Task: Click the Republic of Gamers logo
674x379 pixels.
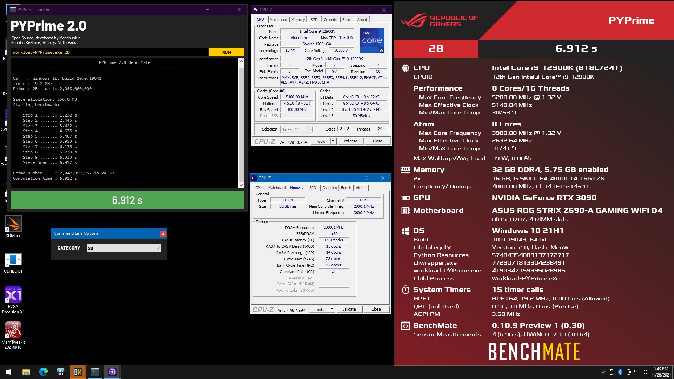Action: (x=440, y=21)
